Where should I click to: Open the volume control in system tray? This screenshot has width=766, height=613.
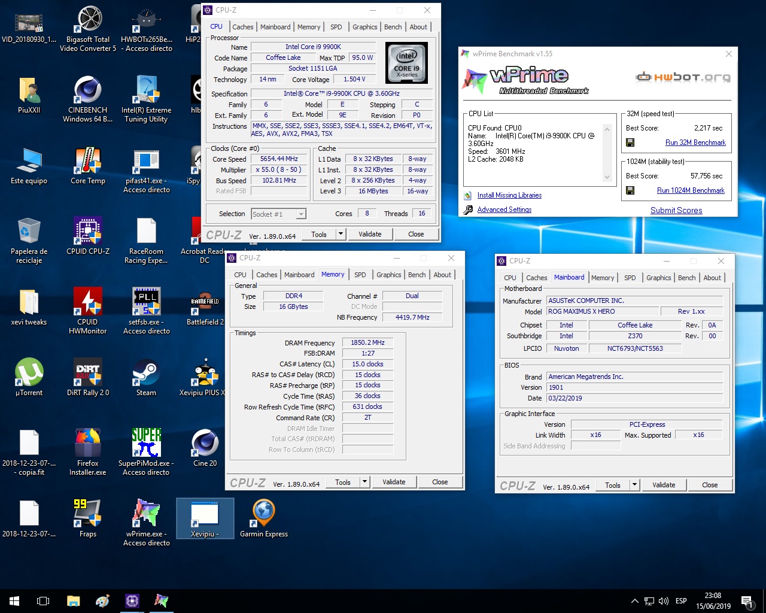click(664, 601)
